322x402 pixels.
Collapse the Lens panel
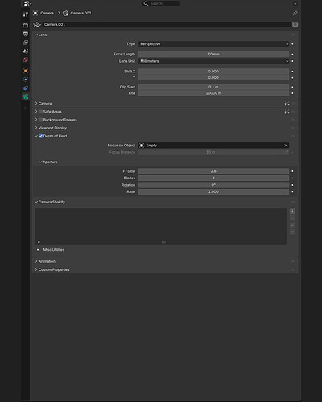pyautogui.click(x=36, y=35)
